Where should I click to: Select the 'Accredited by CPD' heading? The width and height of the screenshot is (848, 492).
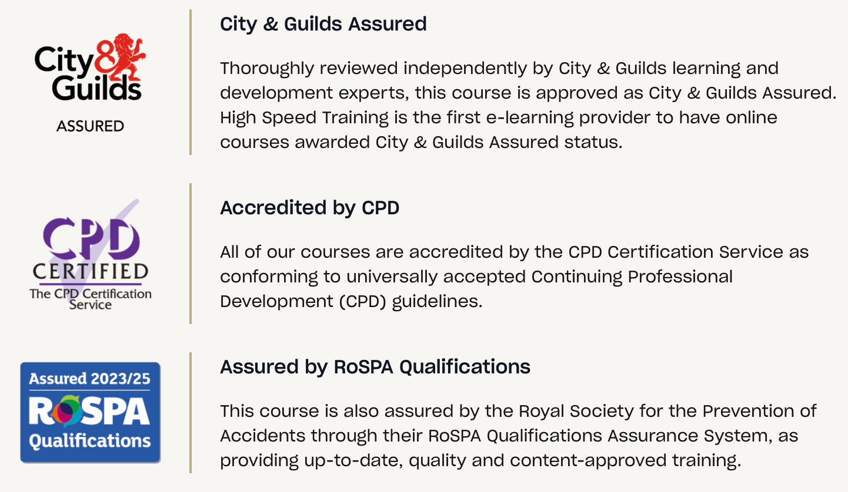click(x=309, y=208)
